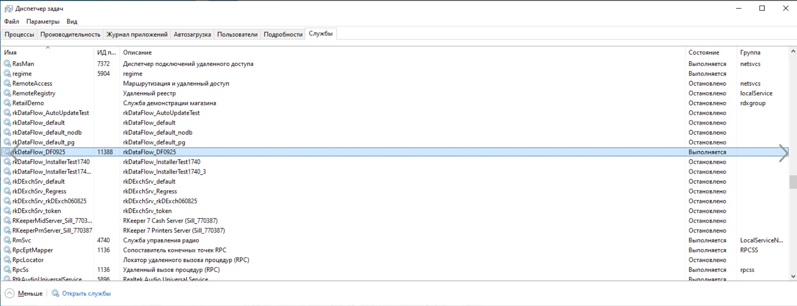The width and height of the screenshot is (797, 306).
Task: Sort list by the Группа column header
Action: 750,53
